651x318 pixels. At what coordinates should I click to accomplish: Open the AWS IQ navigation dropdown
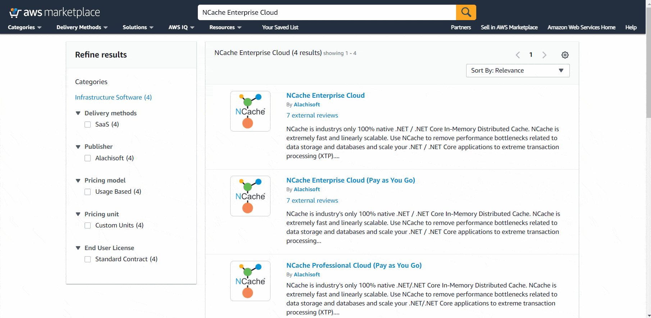click(181, 27)
